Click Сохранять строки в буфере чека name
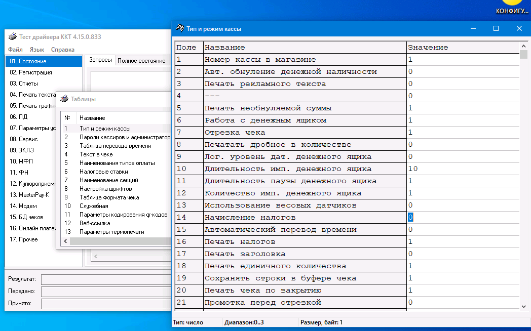 [x=305, y=278]
